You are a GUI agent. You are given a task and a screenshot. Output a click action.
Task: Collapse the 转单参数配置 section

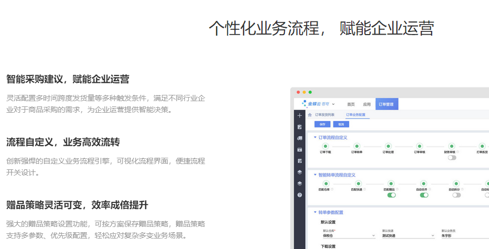tap(315, 212)
